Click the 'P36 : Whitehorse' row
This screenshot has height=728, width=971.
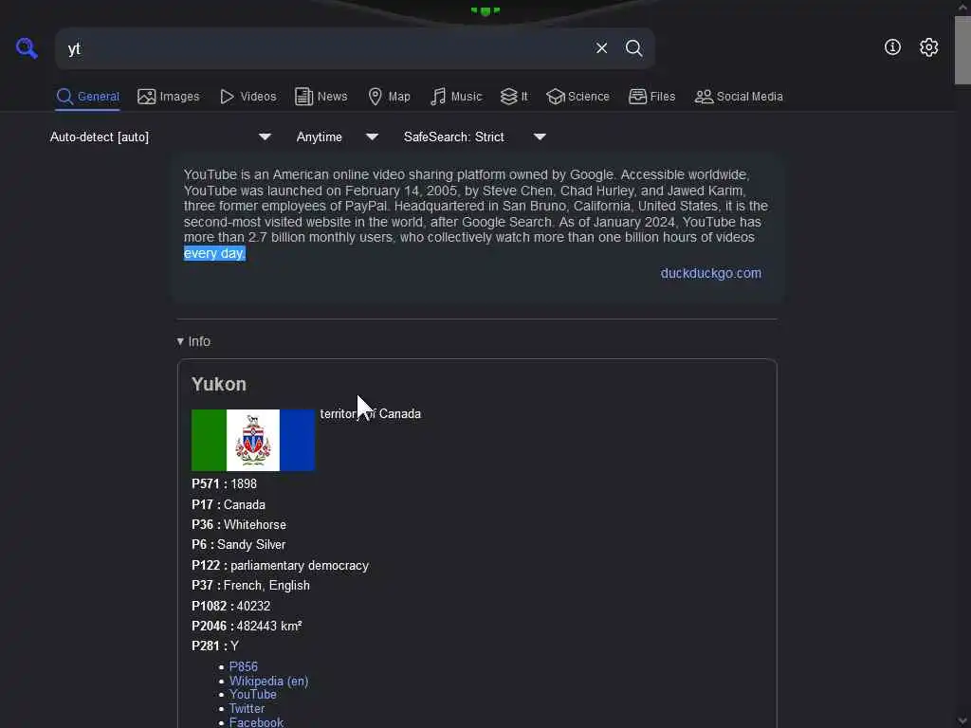tap(238, 525)
